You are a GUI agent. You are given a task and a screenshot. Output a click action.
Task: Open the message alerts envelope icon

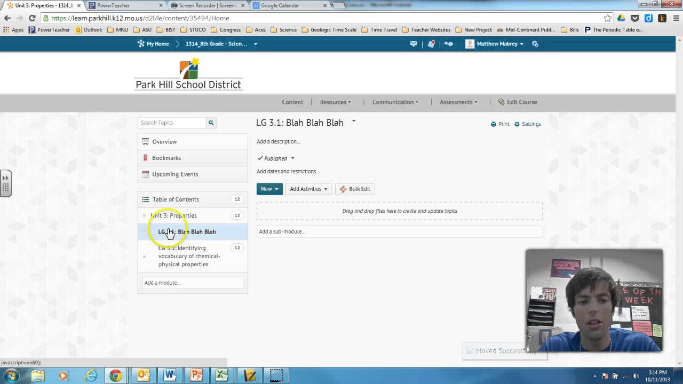click(x=414, y=44)
